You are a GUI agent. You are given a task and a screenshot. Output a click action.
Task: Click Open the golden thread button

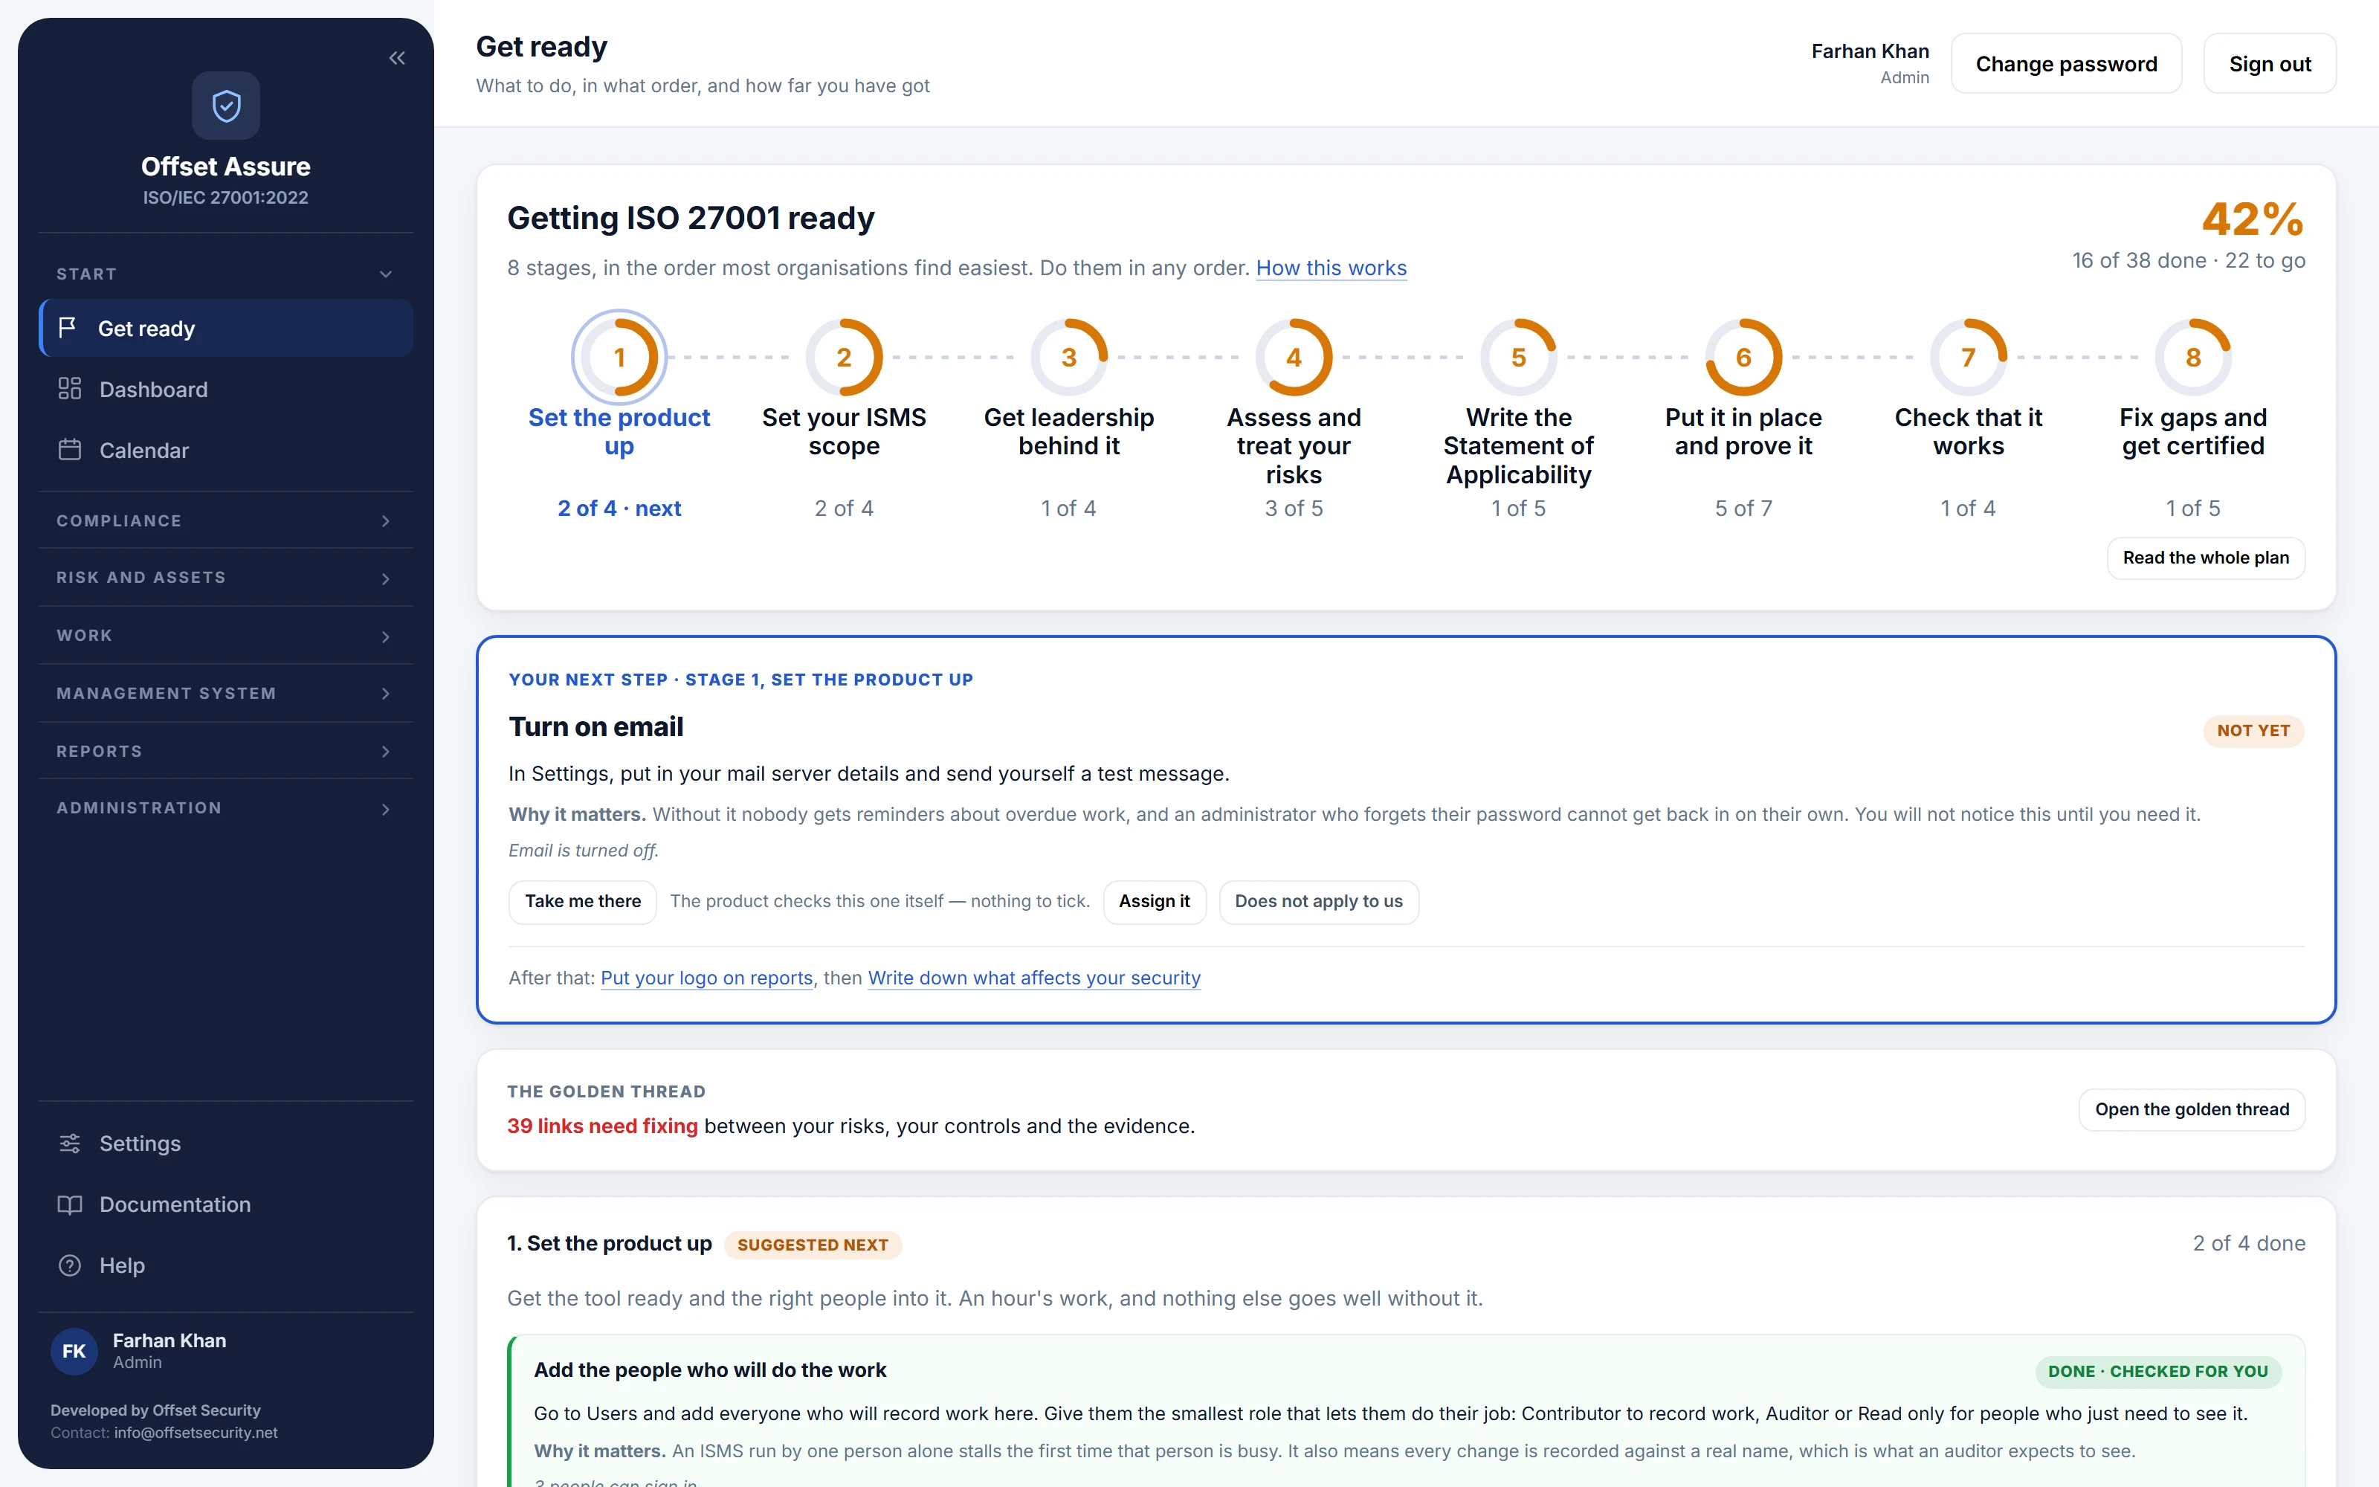[x=2192, y=1109]
